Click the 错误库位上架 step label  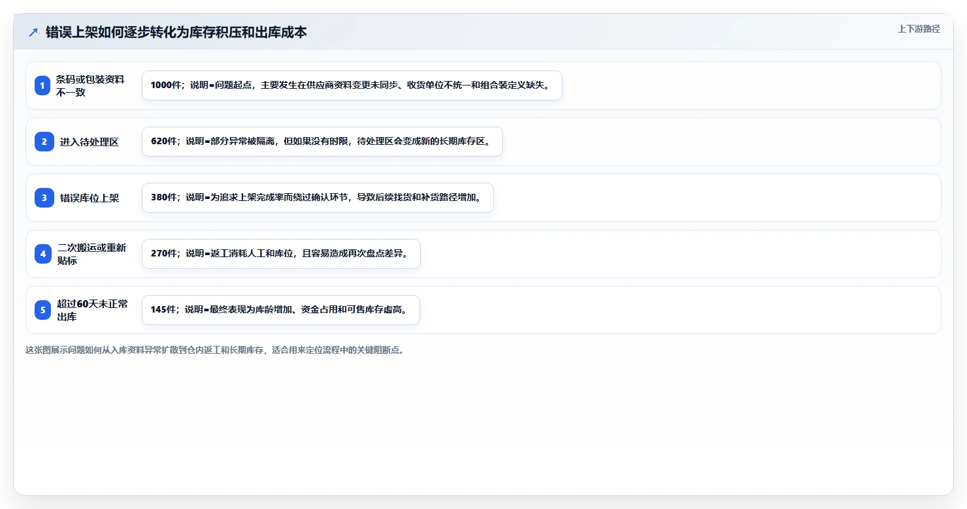tap(90, 198)
